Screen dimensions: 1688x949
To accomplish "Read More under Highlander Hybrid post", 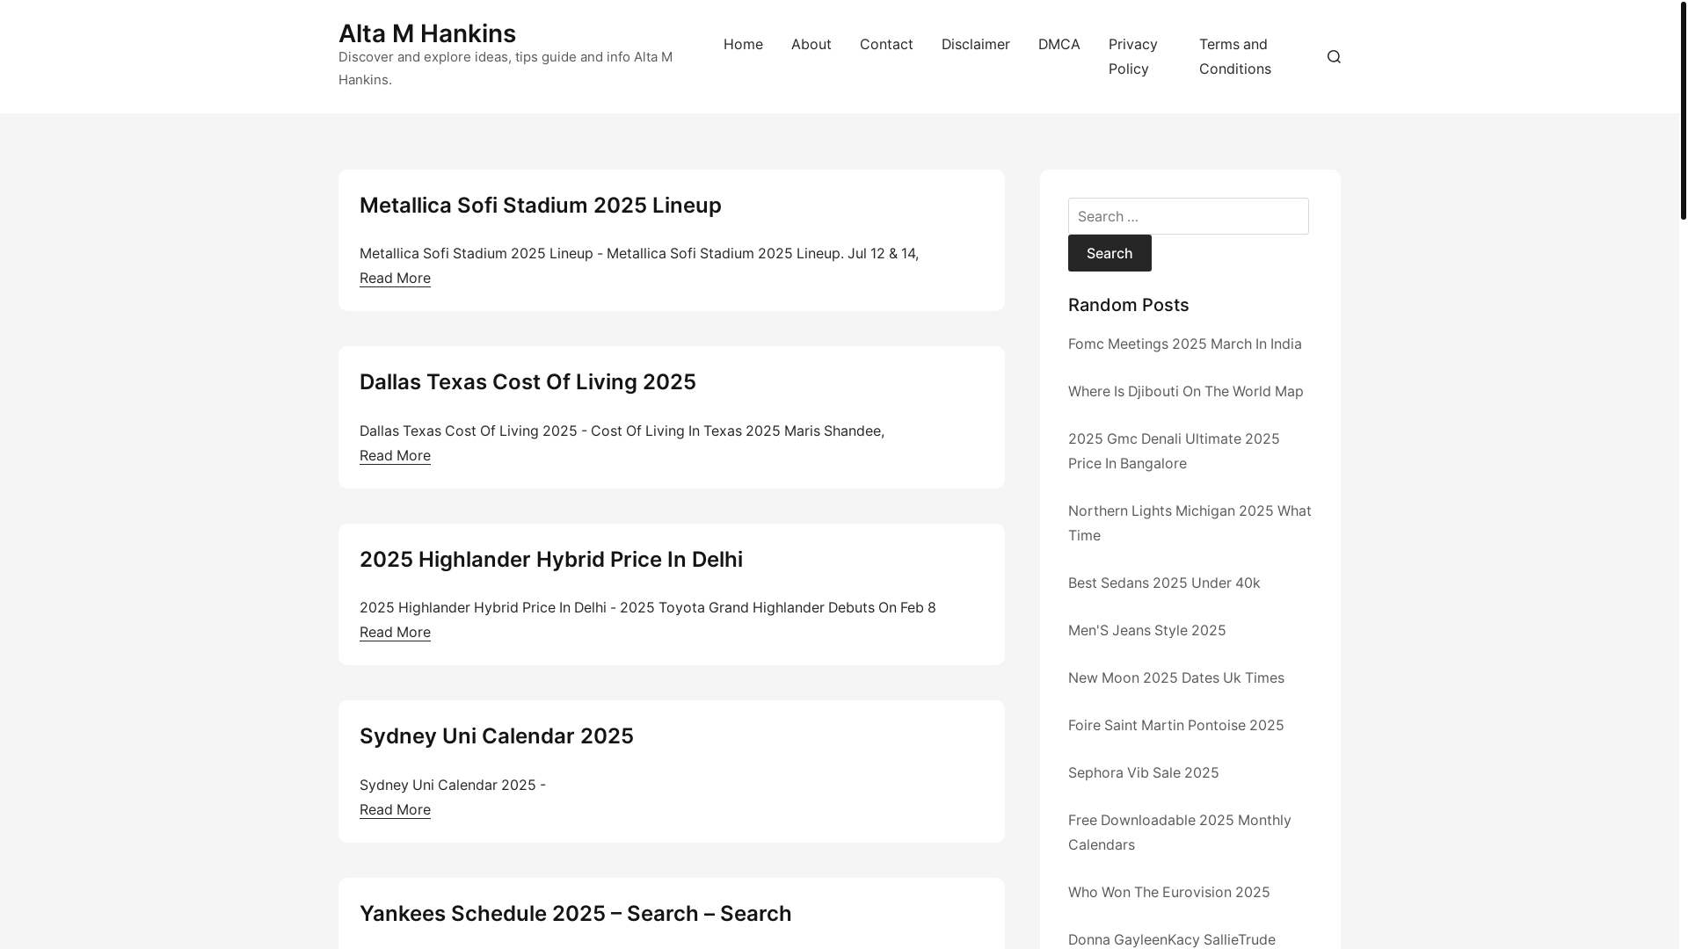I will tap(395, 632).
